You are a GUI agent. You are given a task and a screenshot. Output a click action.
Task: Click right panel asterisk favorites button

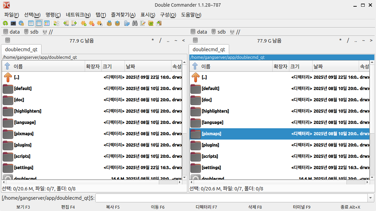click(x=340, y=41)
